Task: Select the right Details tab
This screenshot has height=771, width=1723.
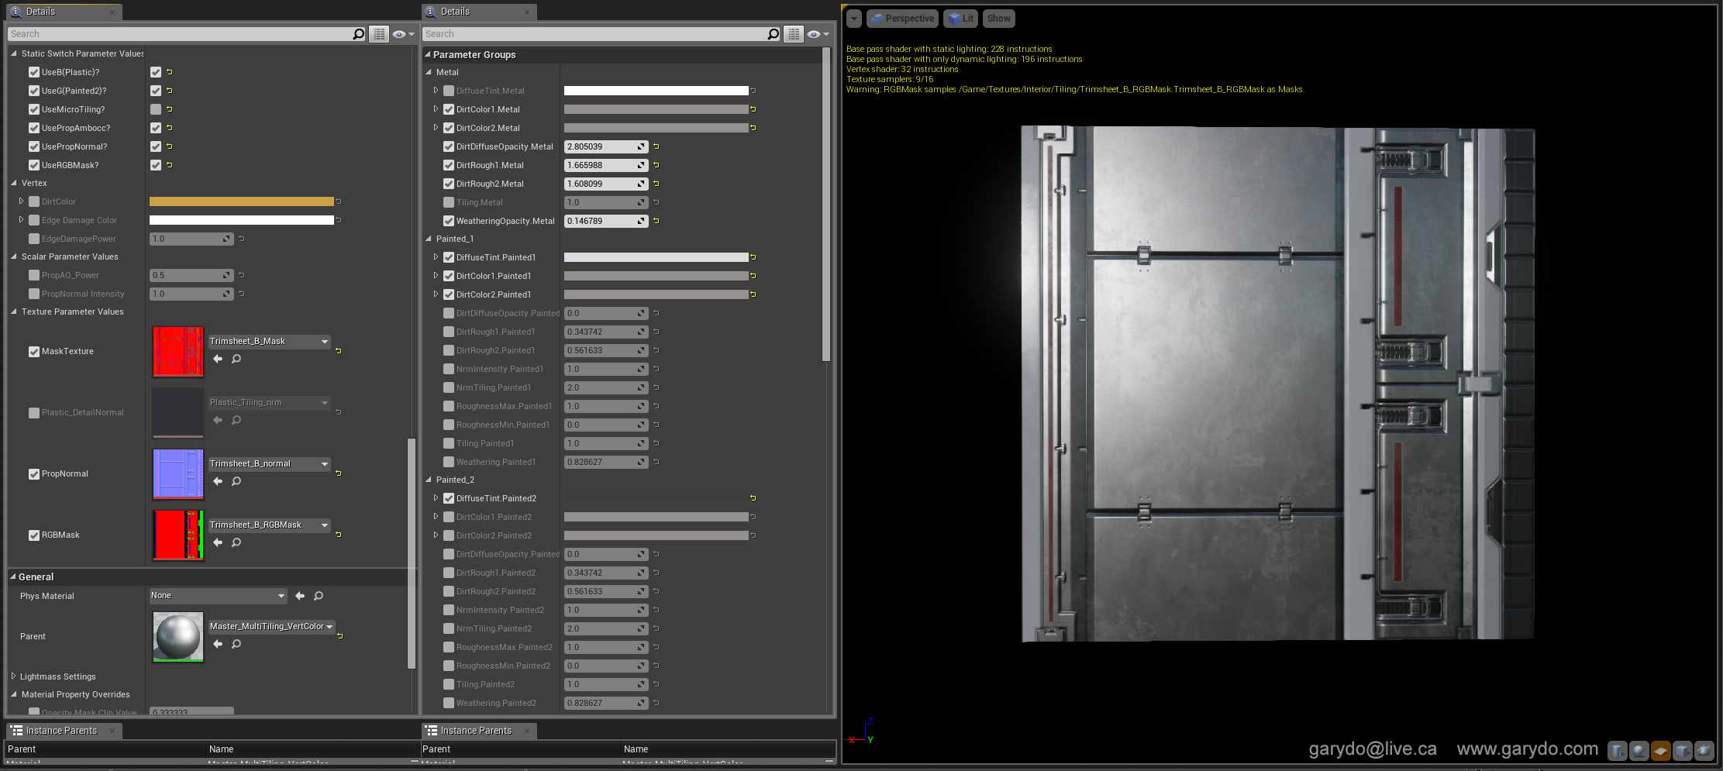Action: coord(479,12)
